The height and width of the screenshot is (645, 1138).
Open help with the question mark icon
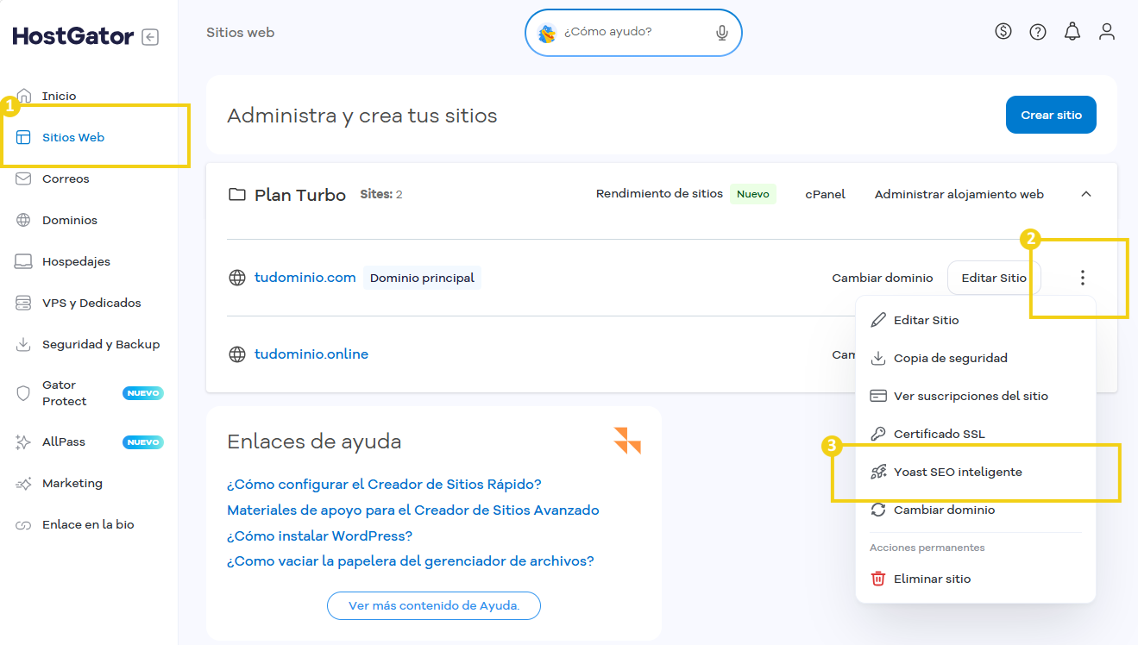(x=1038, y=32)
